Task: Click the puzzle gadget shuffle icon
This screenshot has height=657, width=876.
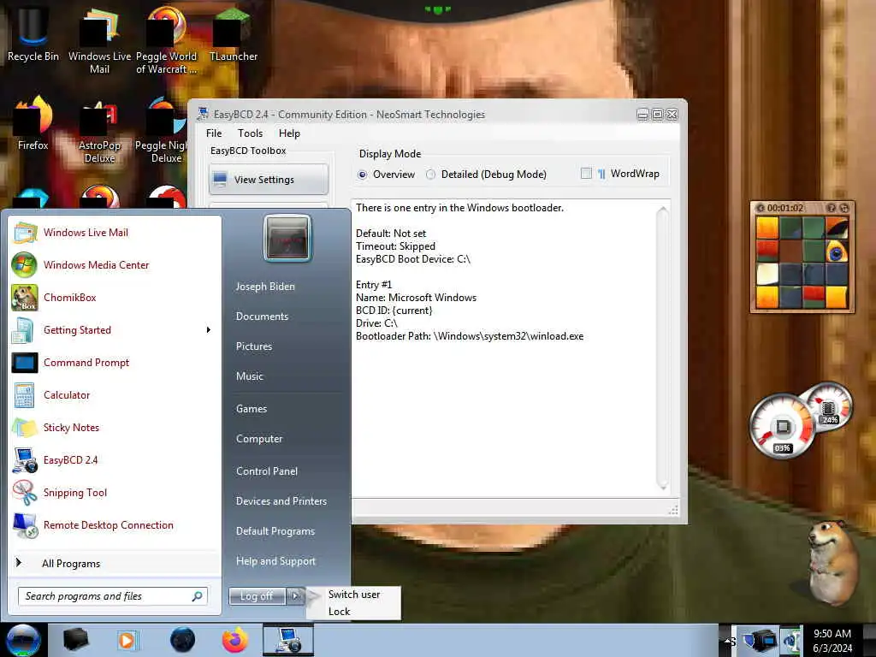Action: click(x=844, y=208)
